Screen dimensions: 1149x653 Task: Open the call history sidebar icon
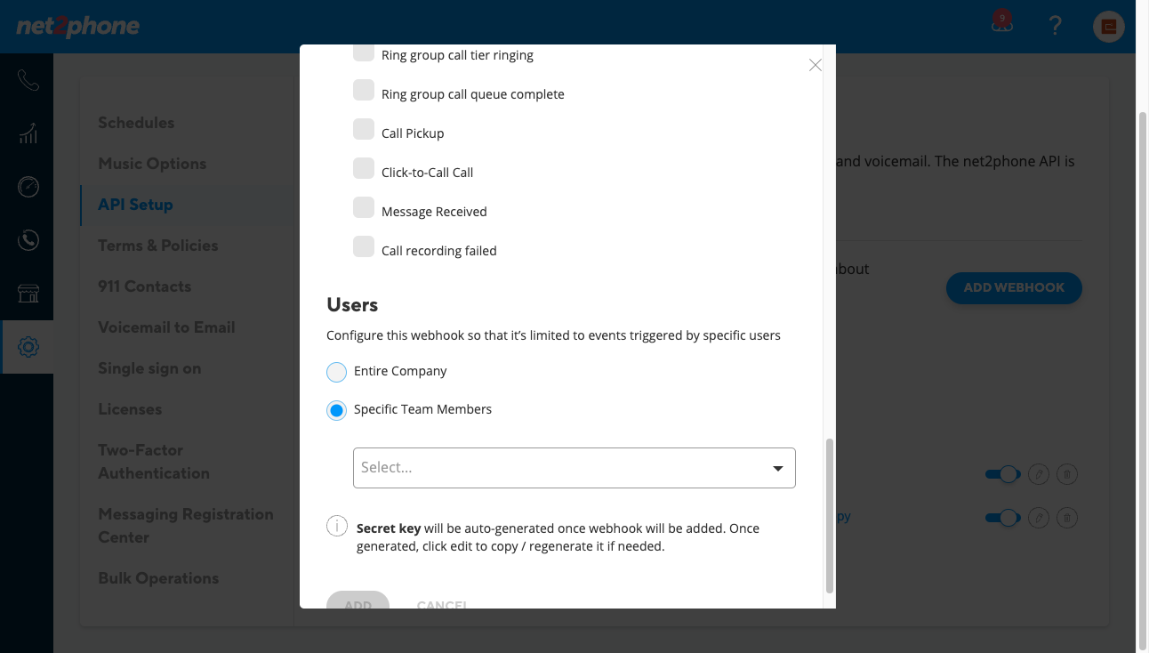tap(28, 240)
